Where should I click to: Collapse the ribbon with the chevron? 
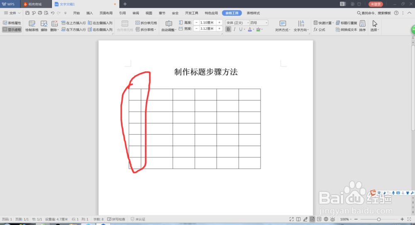pyautogui.click(x=410, y=13)
